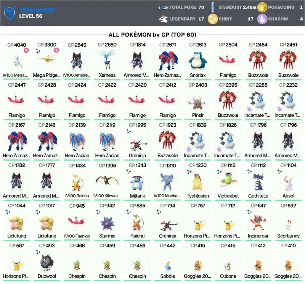This screenshot has height=284, width=305.
Task: Select the Buzzwole with CP 2451
Action: (288, 60)
